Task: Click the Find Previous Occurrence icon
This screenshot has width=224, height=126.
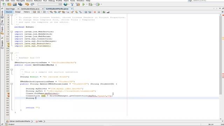Action: 55,12
